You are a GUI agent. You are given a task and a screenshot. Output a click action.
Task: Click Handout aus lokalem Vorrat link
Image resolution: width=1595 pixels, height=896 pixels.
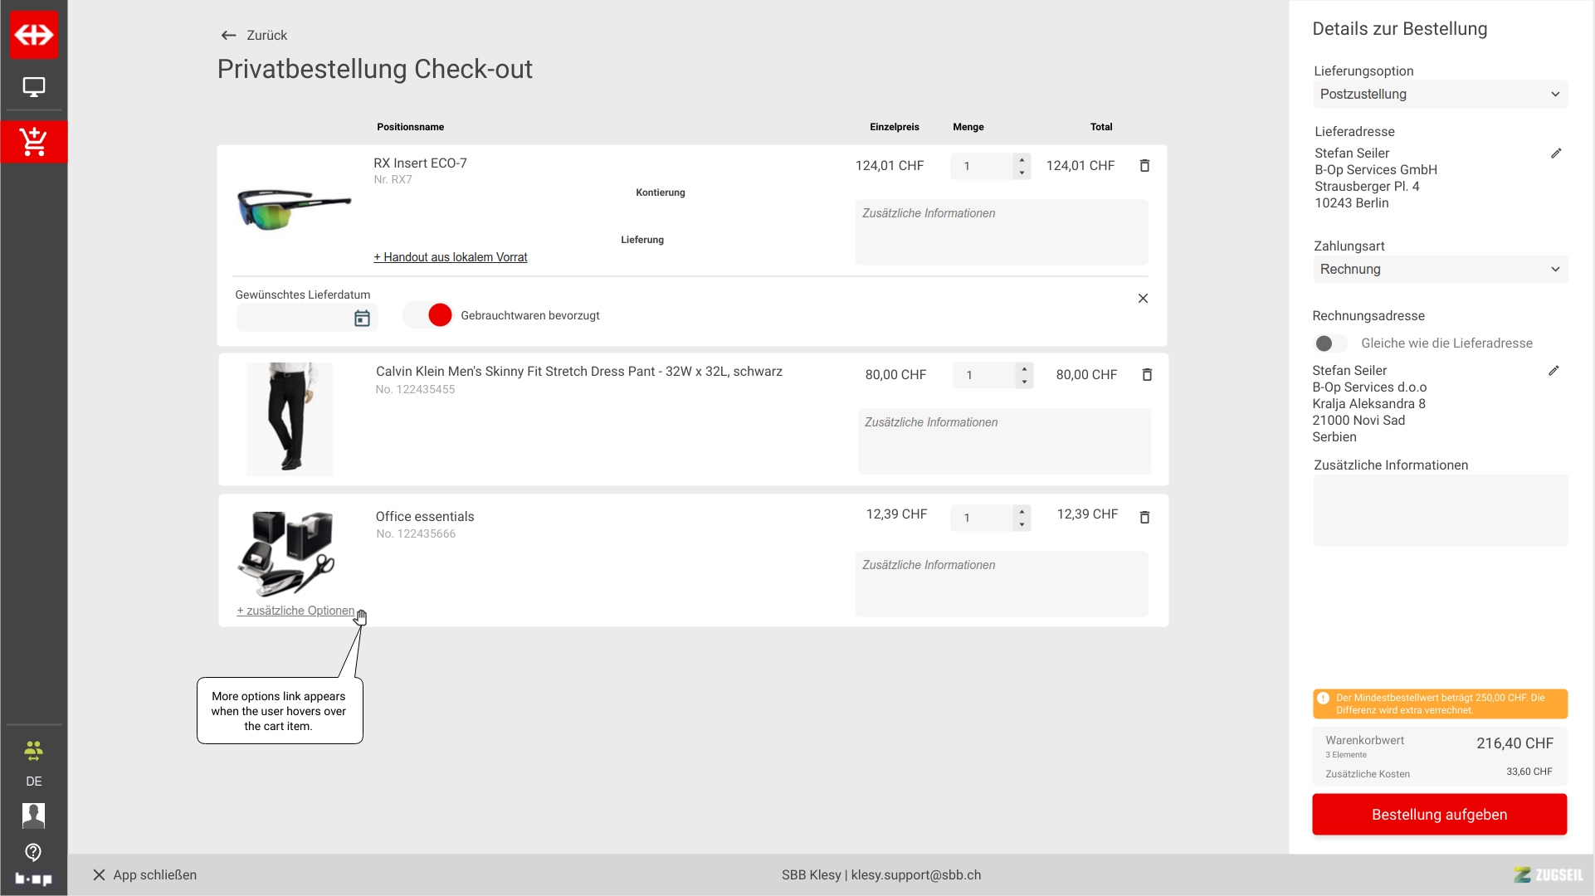point(451,258)
